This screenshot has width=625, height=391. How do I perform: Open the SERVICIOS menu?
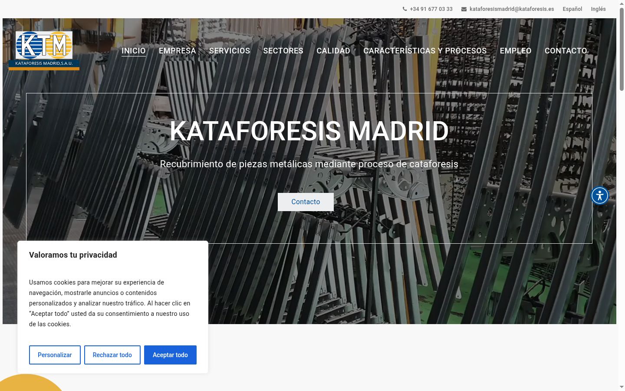[230, 51]
